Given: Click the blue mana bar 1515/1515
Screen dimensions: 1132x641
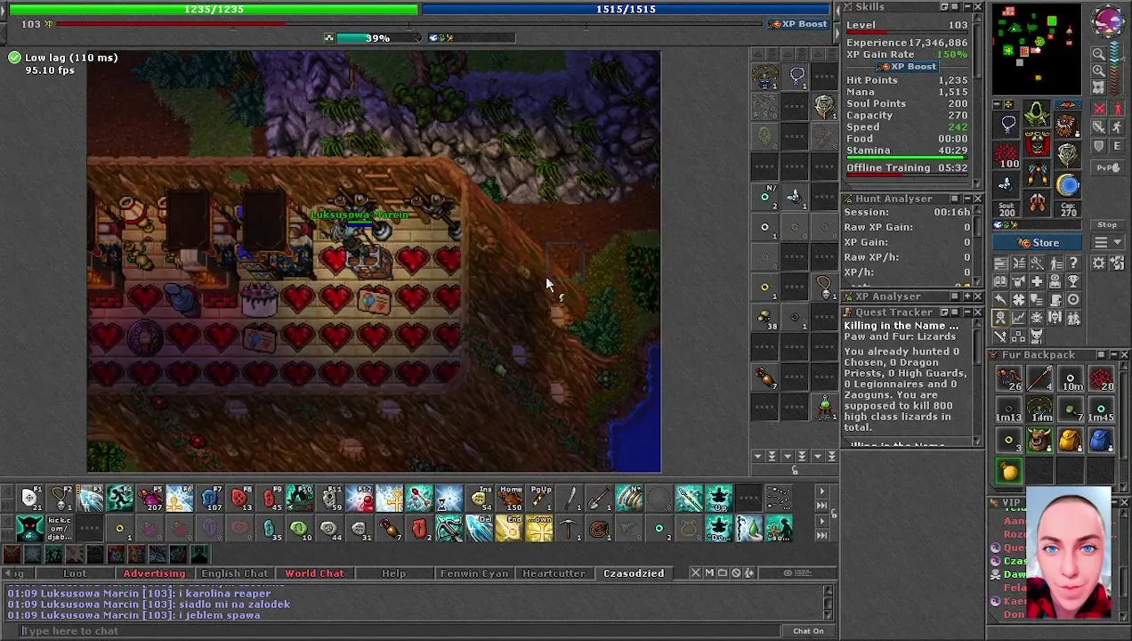Looking at the screenshot, I should 626,9.
